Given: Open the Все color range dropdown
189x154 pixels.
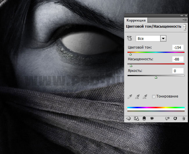Looking at the screenshot, I should 151,38.
